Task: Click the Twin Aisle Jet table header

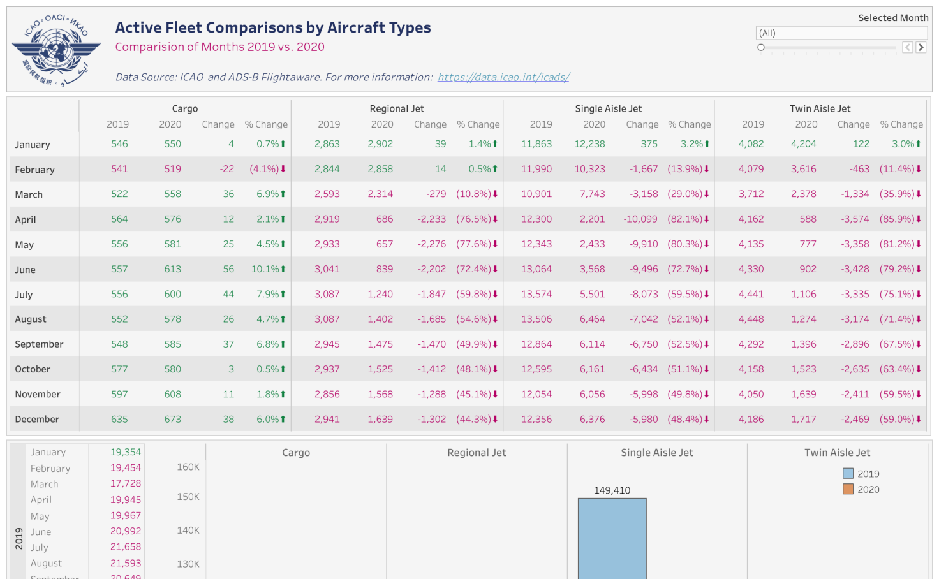Action: tap(820, 109)
